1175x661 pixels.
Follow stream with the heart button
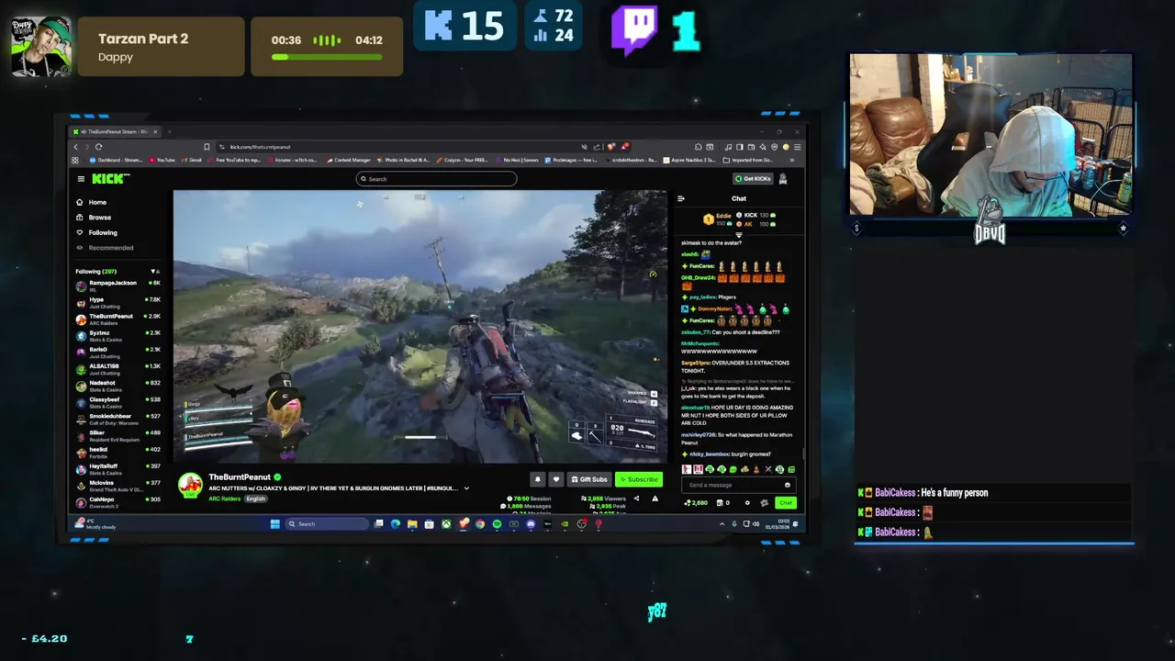pos(556,479)
